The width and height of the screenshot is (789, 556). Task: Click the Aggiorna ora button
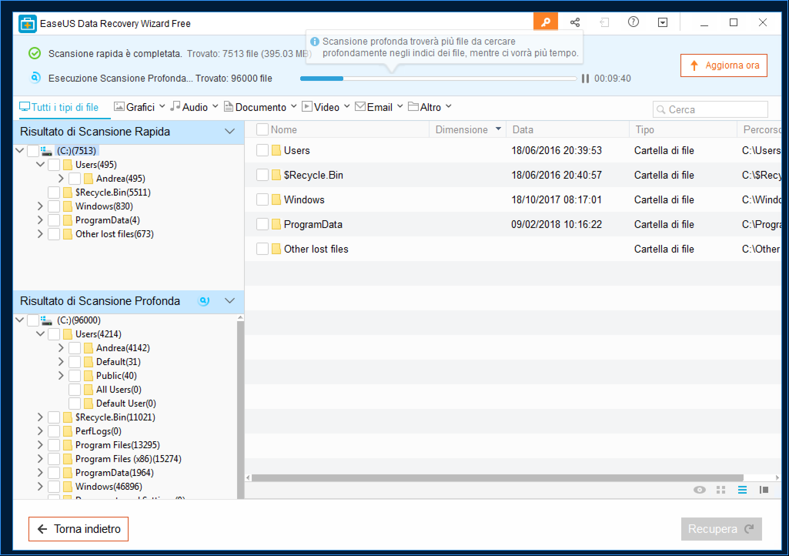click(724, 65)
